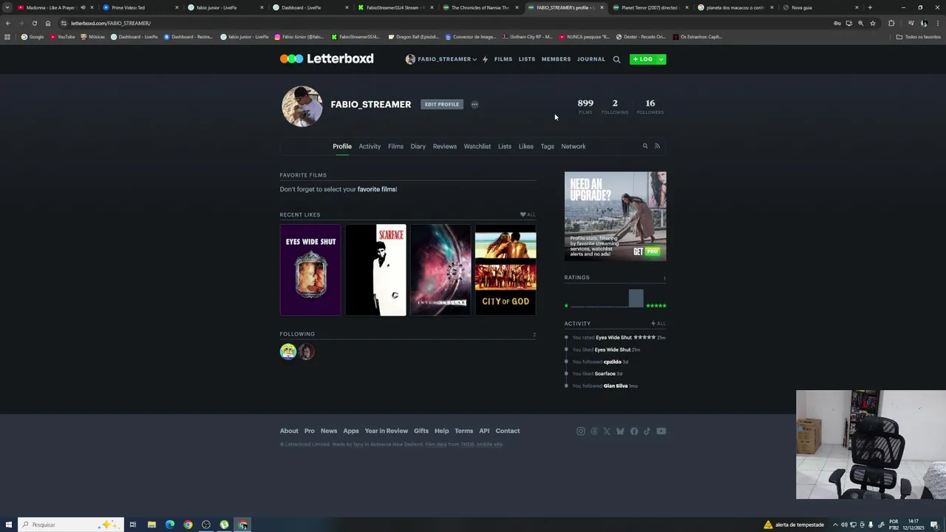Screen dimensions: 946x532
Task: Open second followed member avatar
Action: tap(307, 352)
